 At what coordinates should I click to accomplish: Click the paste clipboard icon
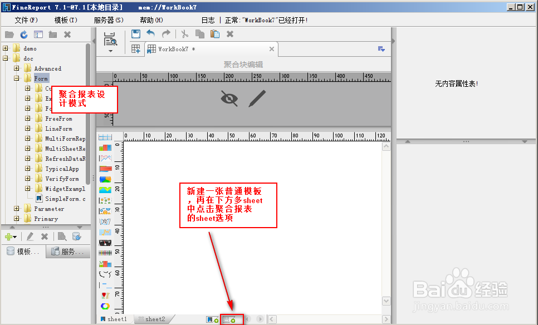click(215, 33)
